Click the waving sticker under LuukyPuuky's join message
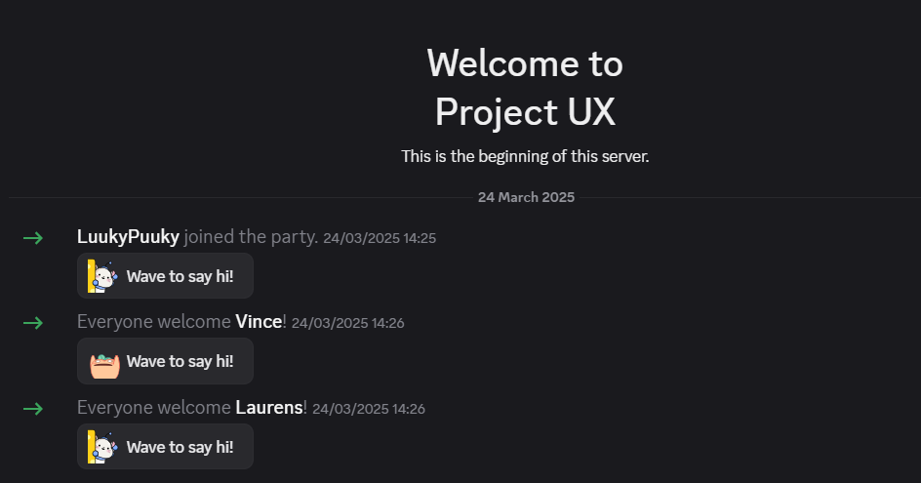The height and width of the screenshot is (483, 921). pyautogui.click(x=102, y=276)
